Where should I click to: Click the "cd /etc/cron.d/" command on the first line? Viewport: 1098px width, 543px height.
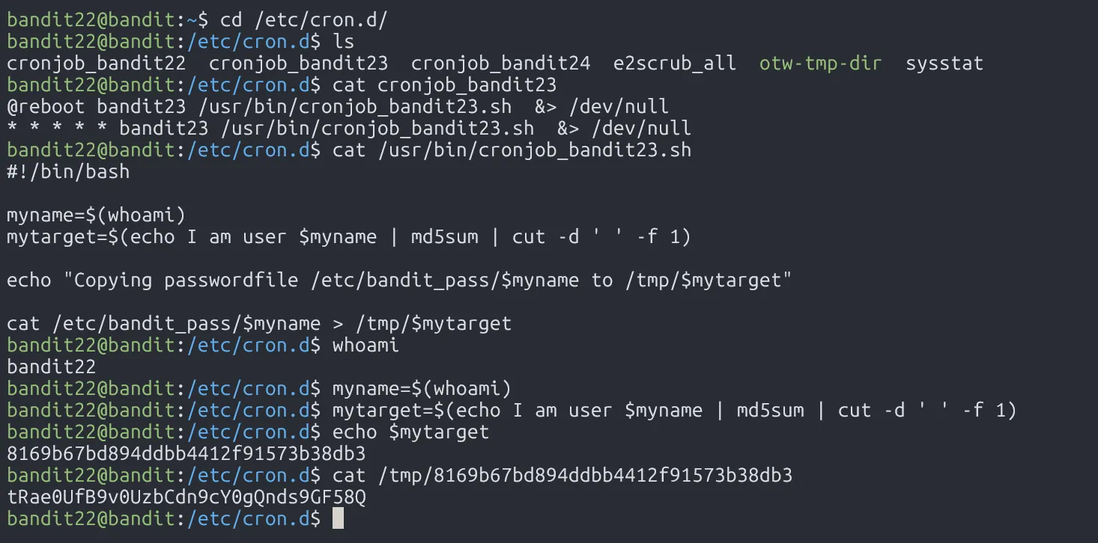[x=305, y=19]
